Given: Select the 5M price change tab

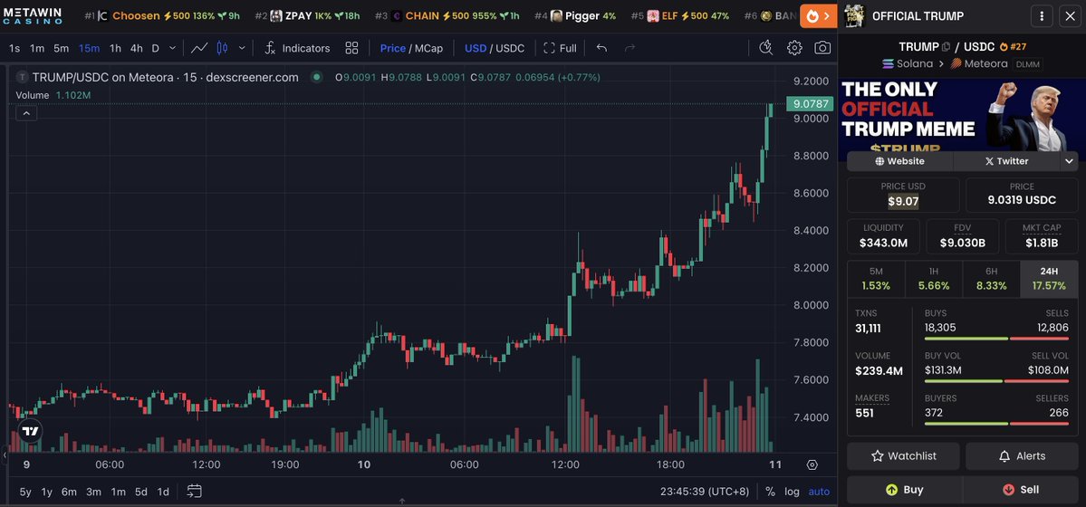Looking at the screenshot, I should click(876, 279).
